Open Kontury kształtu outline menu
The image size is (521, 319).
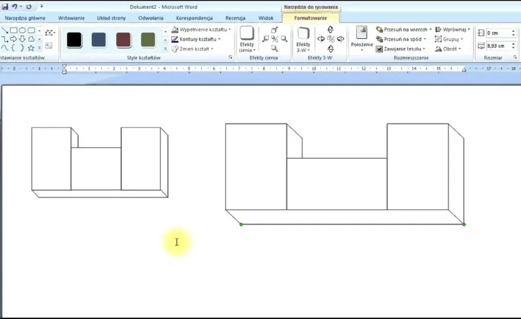(x=196, y=39)
